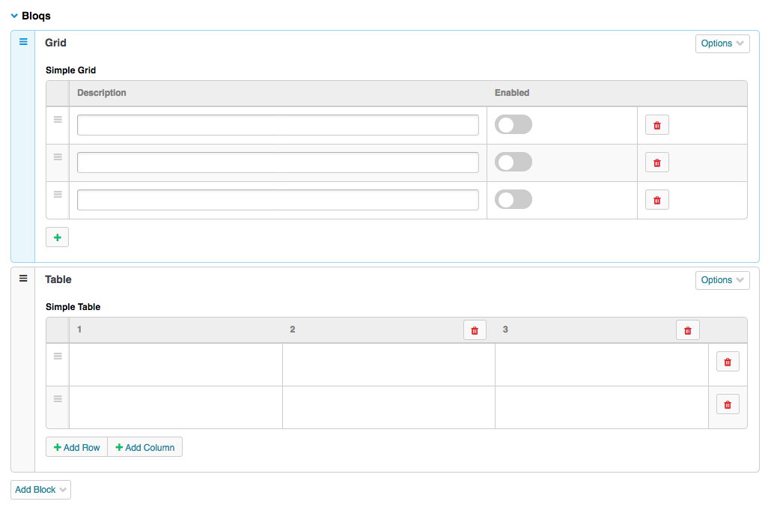The image size is (771, 507).
Task: Click Add Column button
Action: pos(145,447)
